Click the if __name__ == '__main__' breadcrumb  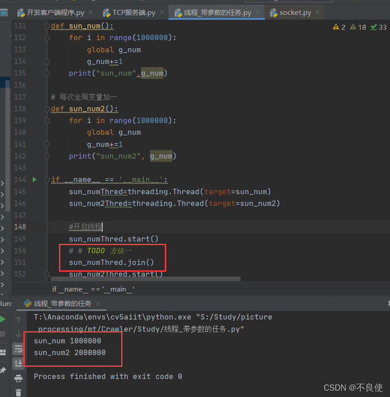93,289
